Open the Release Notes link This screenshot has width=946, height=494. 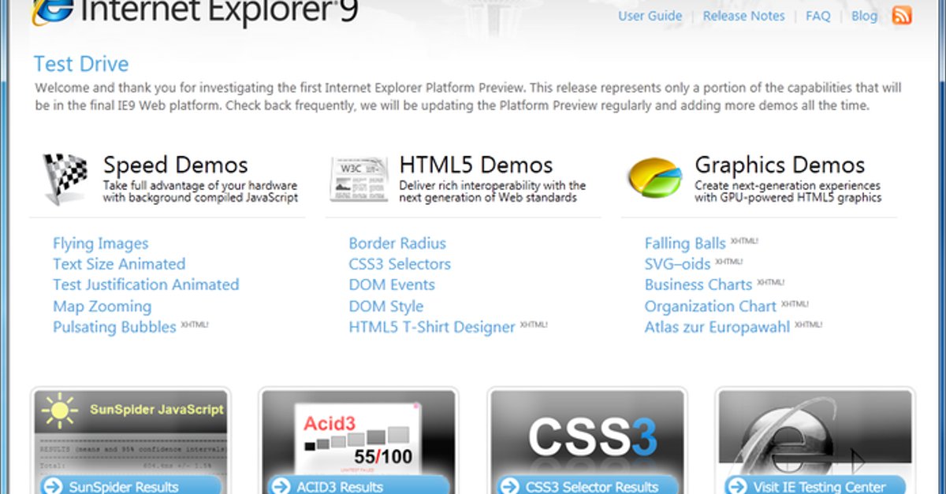pos(743,16)
